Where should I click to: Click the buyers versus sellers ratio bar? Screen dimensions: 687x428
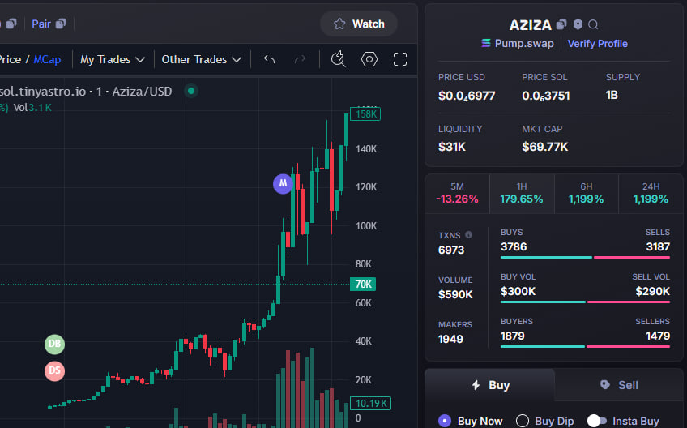[586, 346]
